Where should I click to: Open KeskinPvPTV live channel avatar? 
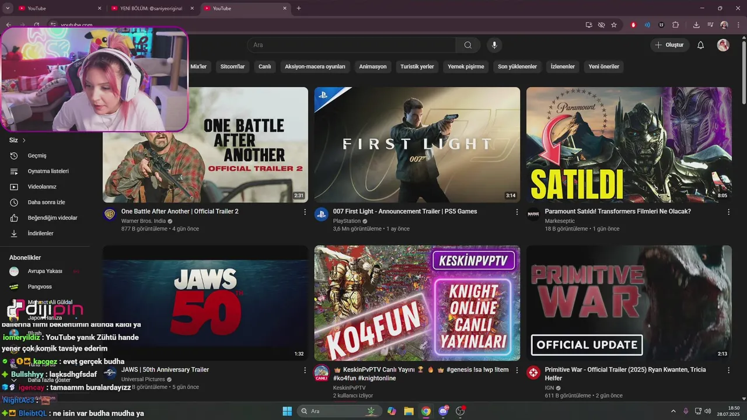pos(321,373)
